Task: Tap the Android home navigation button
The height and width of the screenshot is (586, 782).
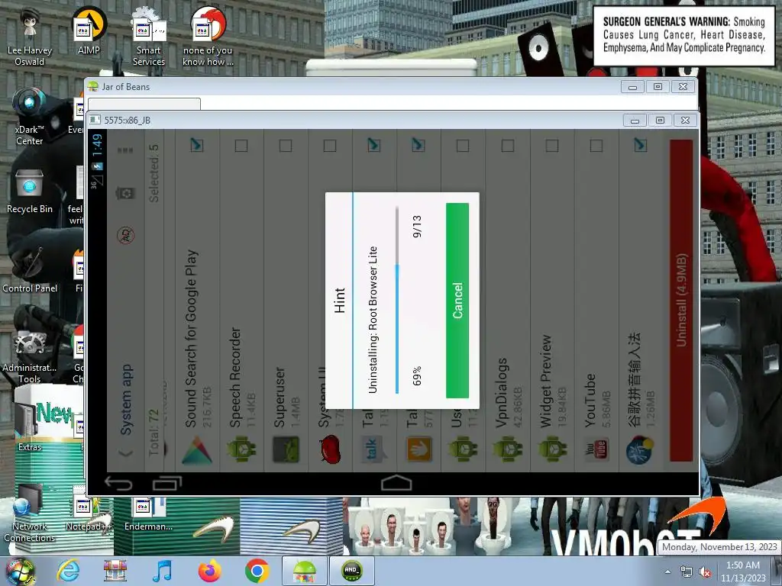Action: (x=396, y=483)
